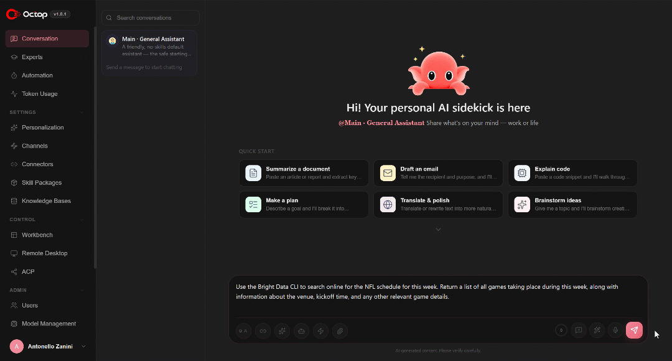
Task: Open the Conversation page
Action: [x=47, y=39]
